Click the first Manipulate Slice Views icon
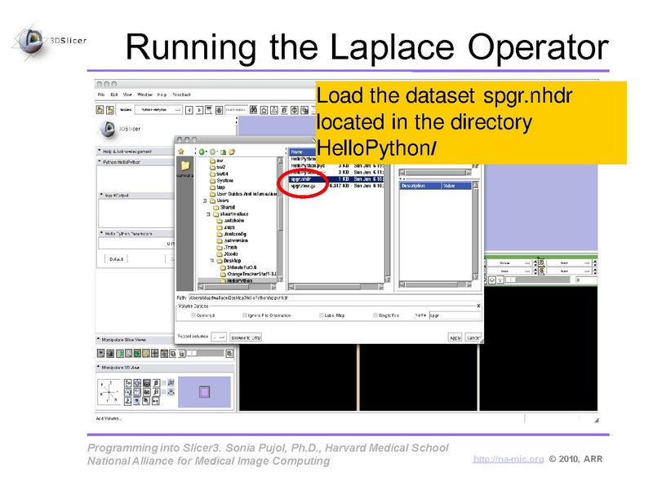653x489 pixels. (100, 354)
